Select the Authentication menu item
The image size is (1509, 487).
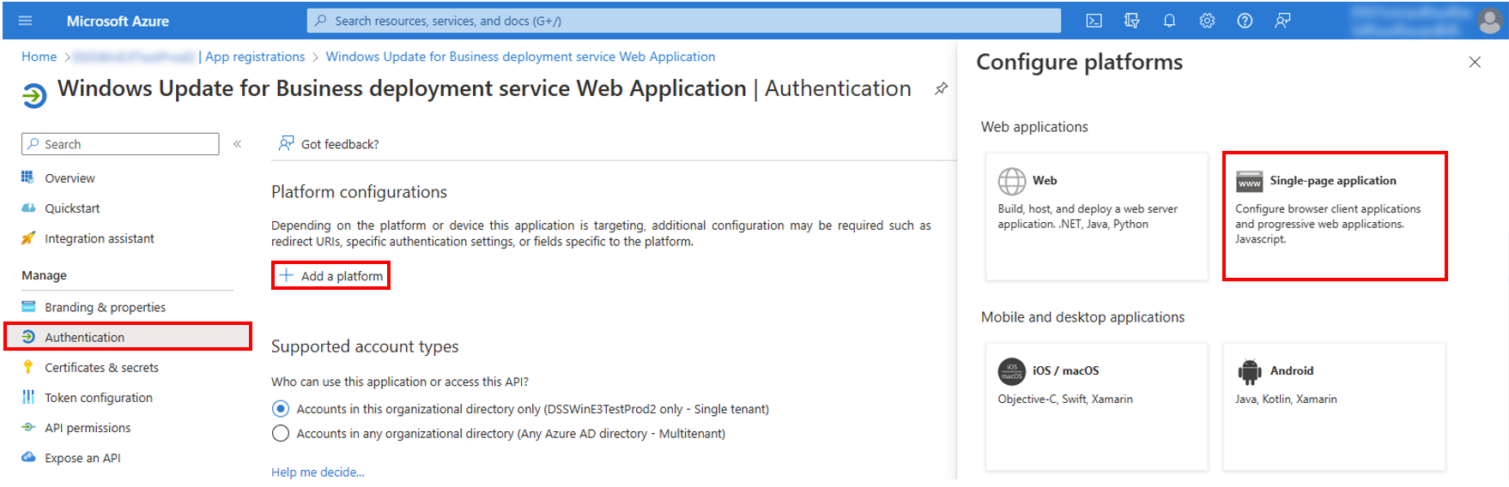point(128,337)
